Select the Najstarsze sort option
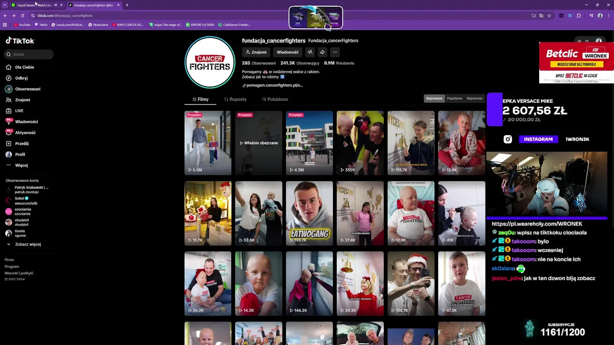The image size is (614, 345). [x=474, y=98]
